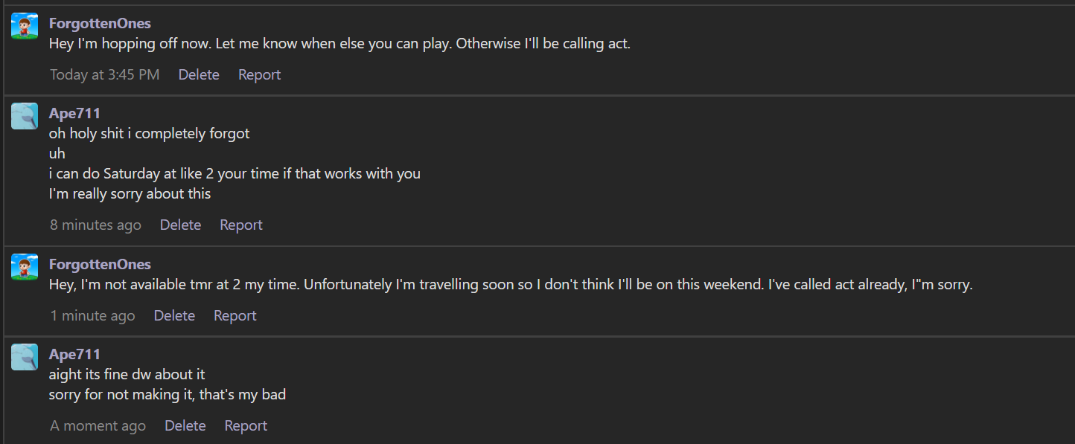Report the message from 1 minute ago

(x=235, y=315)
